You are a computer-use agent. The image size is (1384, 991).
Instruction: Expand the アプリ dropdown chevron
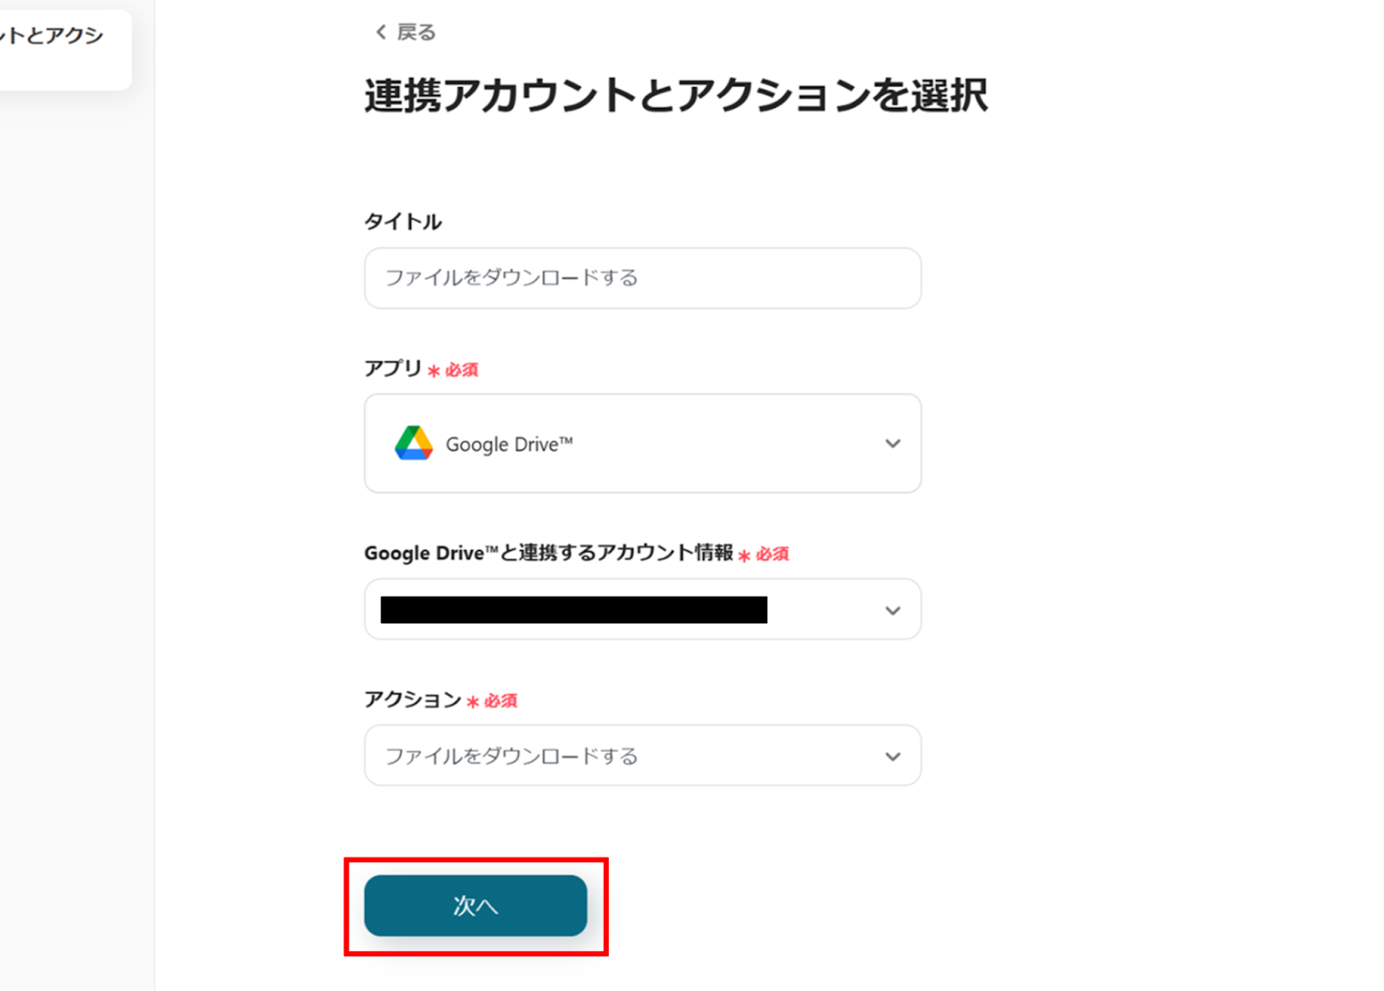(x=893, y=444)
